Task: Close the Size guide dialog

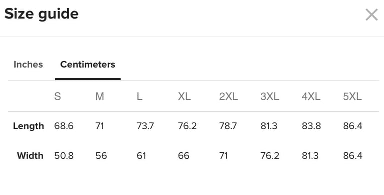Action: click(372, 15)
